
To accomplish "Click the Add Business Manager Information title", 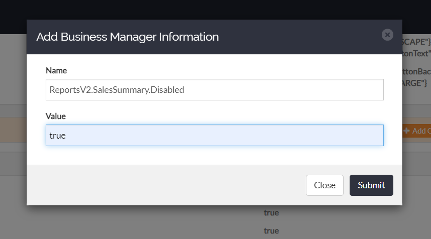I will click(x=128, y=37).
